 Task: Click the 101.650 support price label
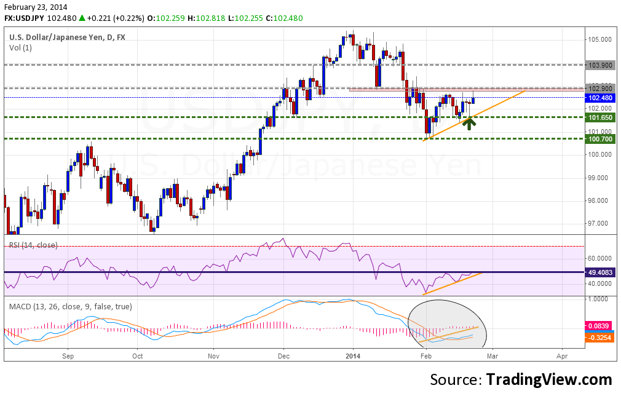click(601, 117)
